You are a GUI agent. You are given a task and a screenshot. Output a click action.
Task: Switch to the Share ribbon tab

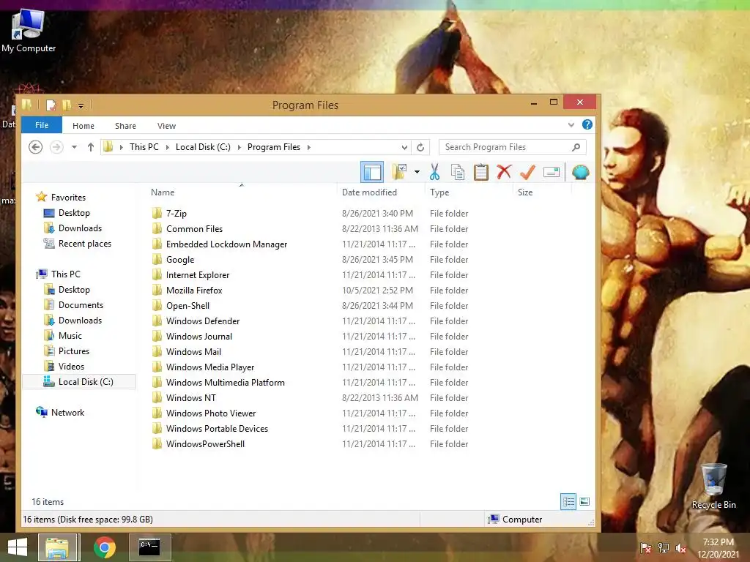(125, 126)
